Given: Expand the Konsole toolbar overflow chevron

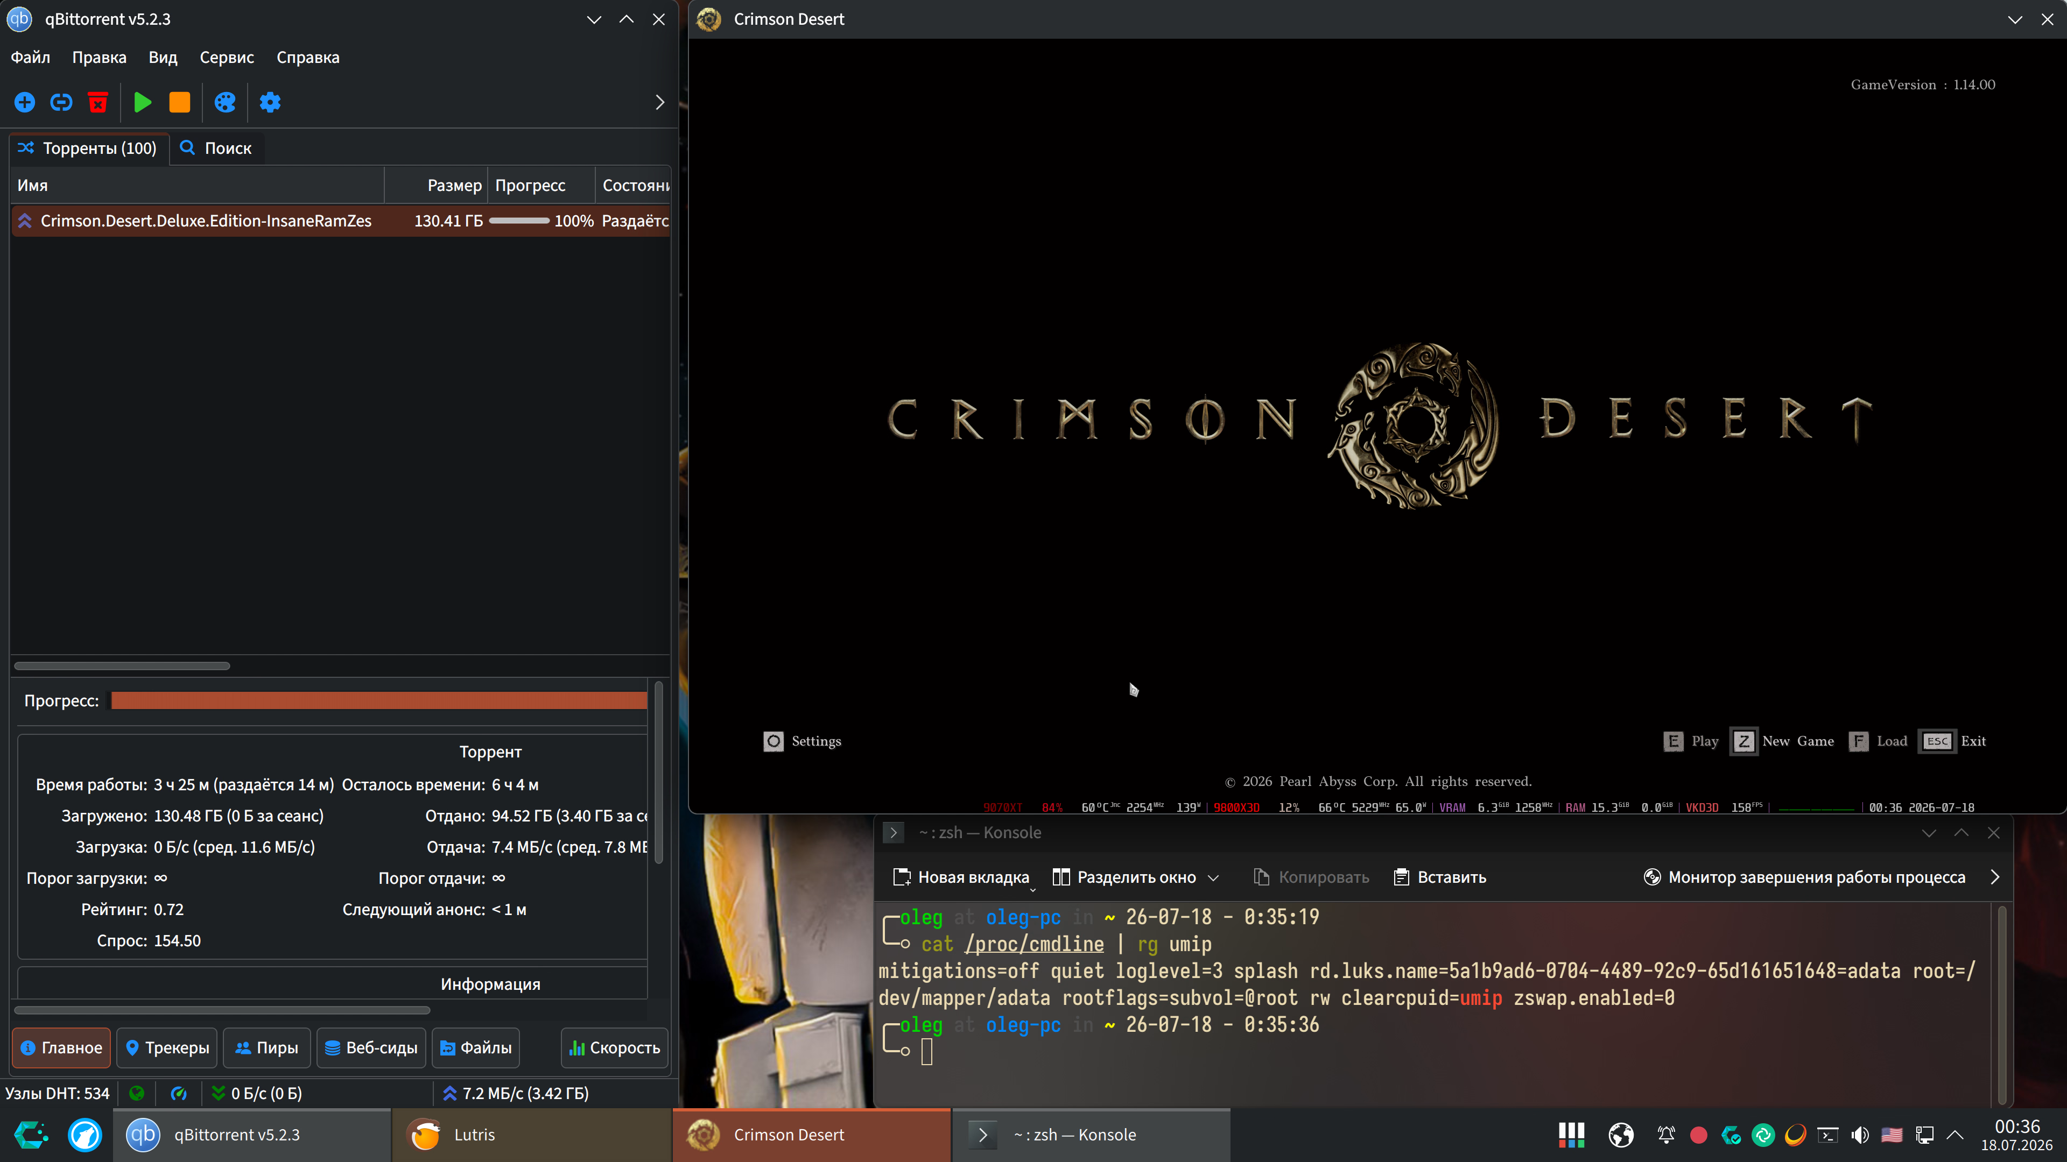Looking at the screenshot, I should [x=1995, y=877].
